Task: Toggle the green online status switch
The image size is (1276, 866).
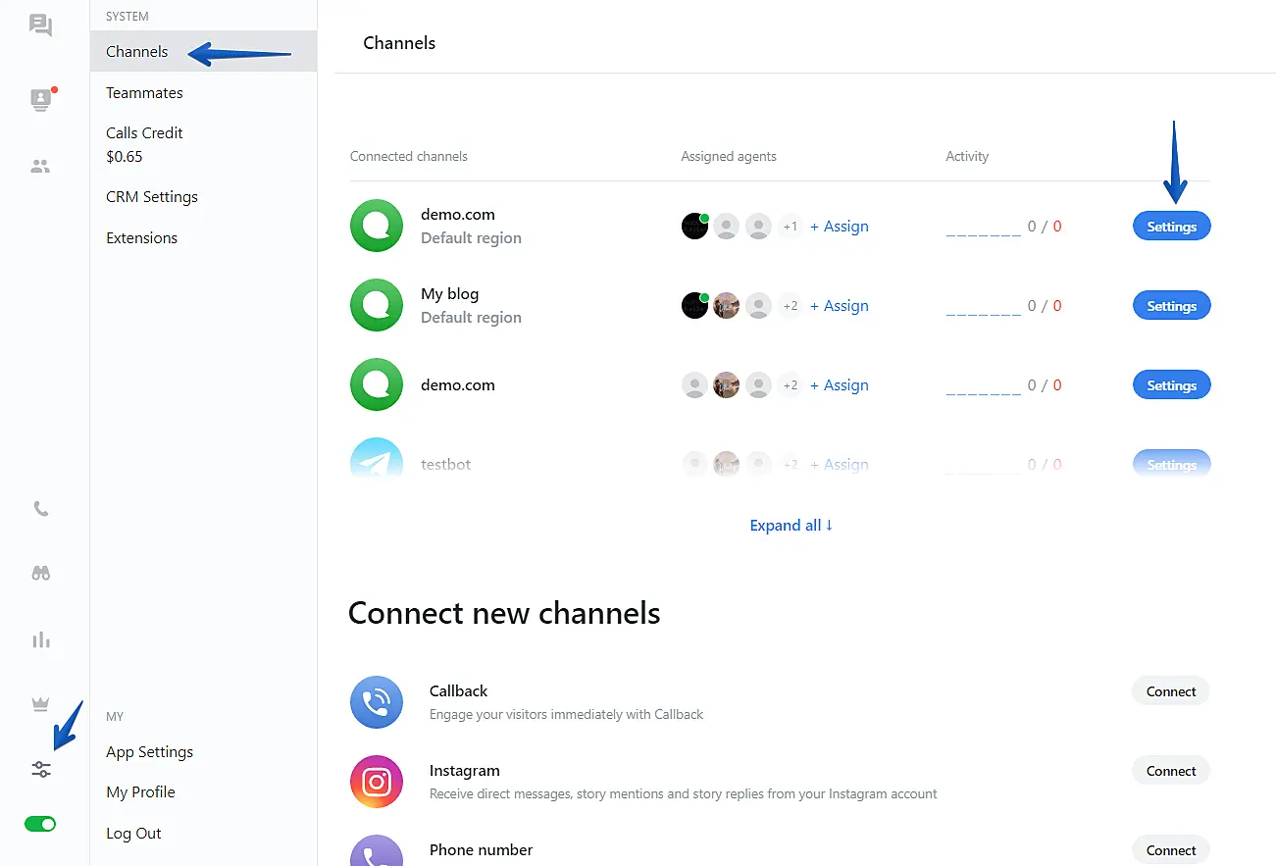Action: coord(40,824)
